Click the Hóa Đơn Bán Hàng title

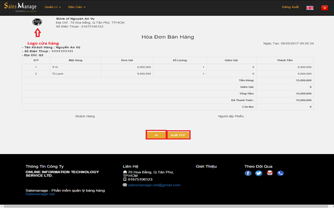click(168, 37)
